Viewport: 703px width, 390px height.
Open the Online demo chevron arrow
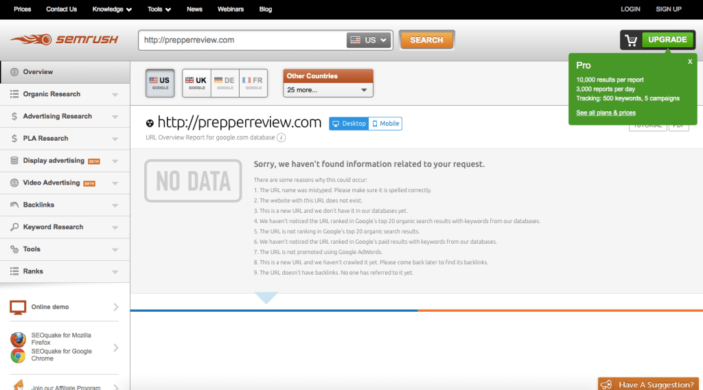pyautogui.click(x=116, y=307)
